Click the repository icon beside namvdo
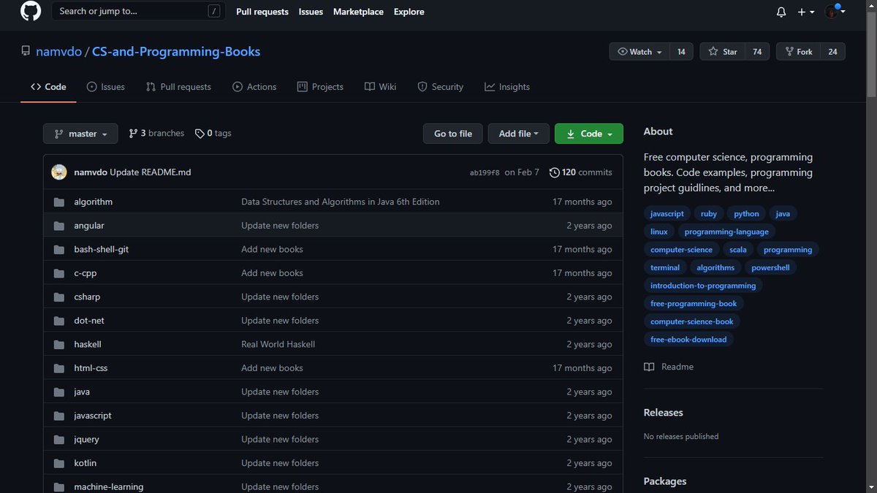This screenshot has height=493, width=877. point(26,52)
